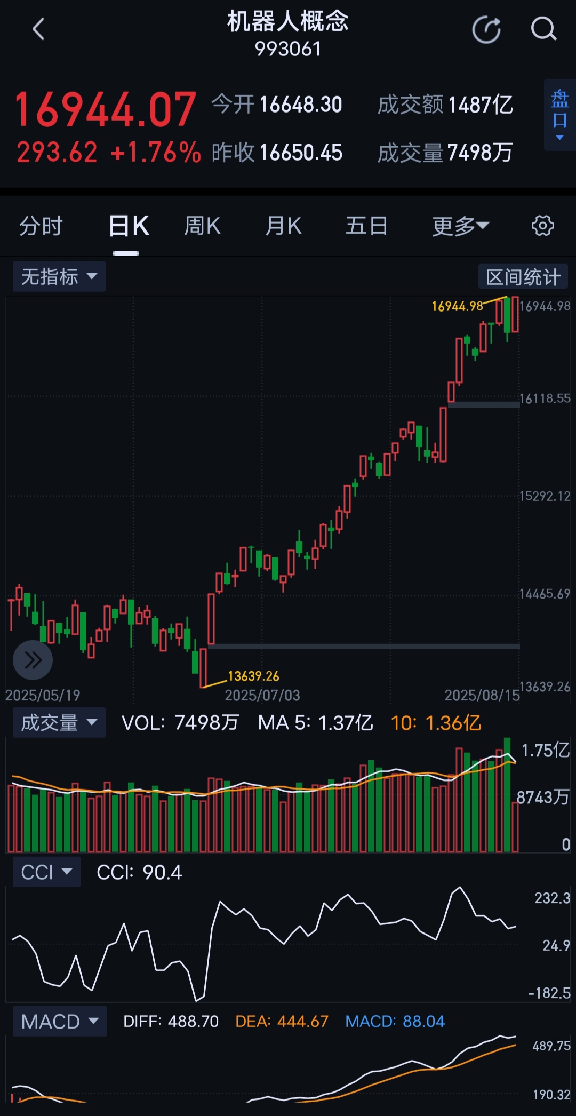Image resolution: width=576 pixels, height=1116 pixels.
Task: Tap the orange 10: 1.36亿 reading
Action: [x=436, y=722]
